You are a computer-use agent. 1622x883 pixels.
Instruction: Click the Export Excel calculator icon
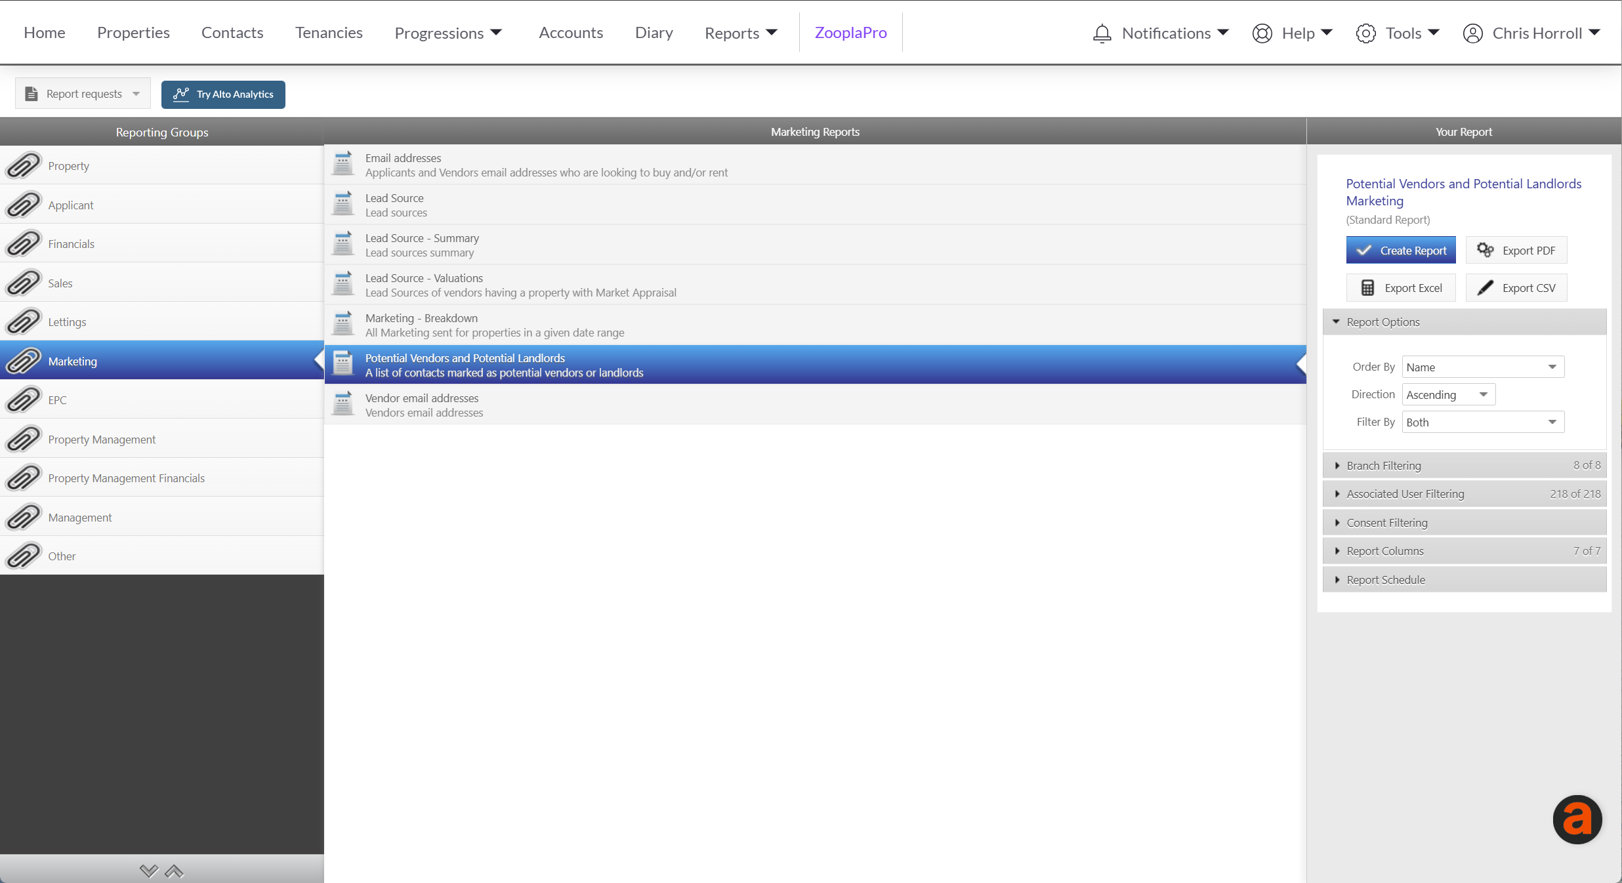[x=1367, y=287]
